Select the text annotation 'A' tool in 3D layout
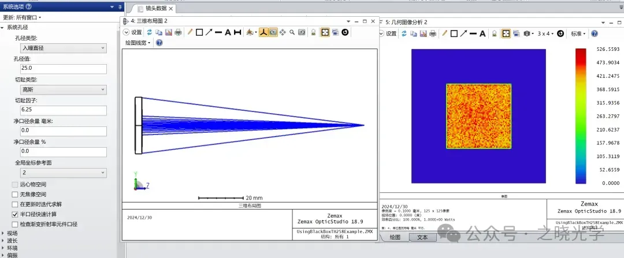The height and width of the screenshot is (258, 624). 228,32
